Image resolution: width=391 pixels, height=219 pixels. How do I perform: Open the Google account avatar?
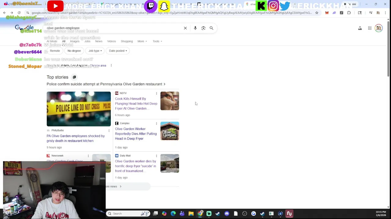coord(379,28)
